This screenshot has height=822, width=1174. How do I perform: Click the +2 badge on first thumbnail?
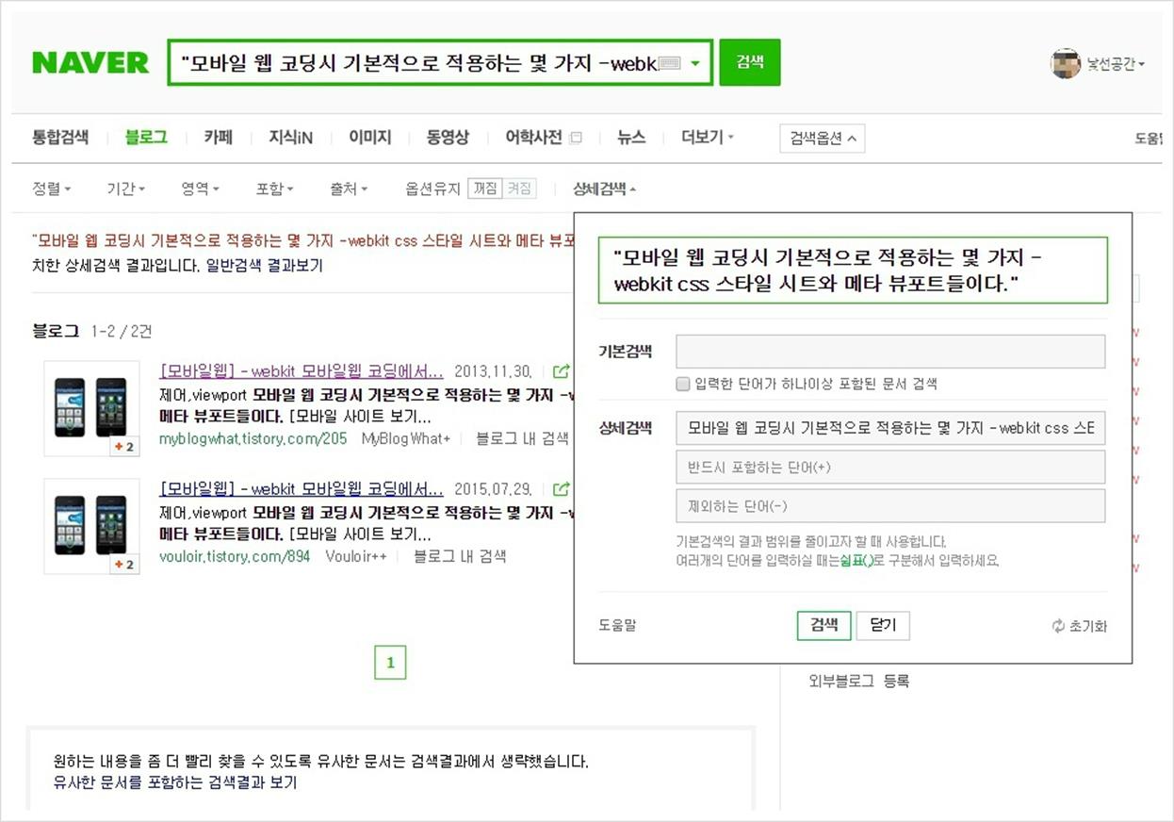coord(124,447)
